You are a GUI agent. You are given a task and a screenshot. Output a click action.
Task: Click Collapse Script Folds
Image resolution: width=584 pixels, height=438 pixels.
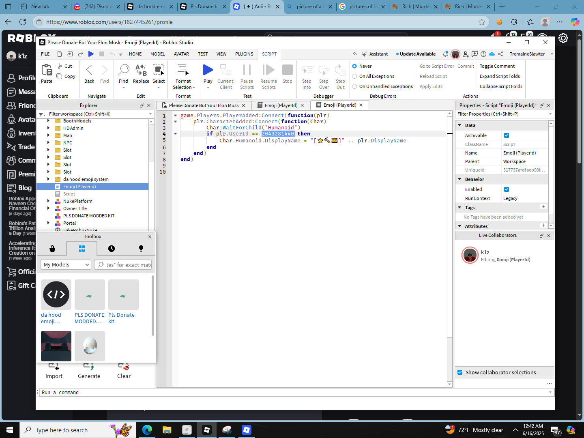click(501, 86)
